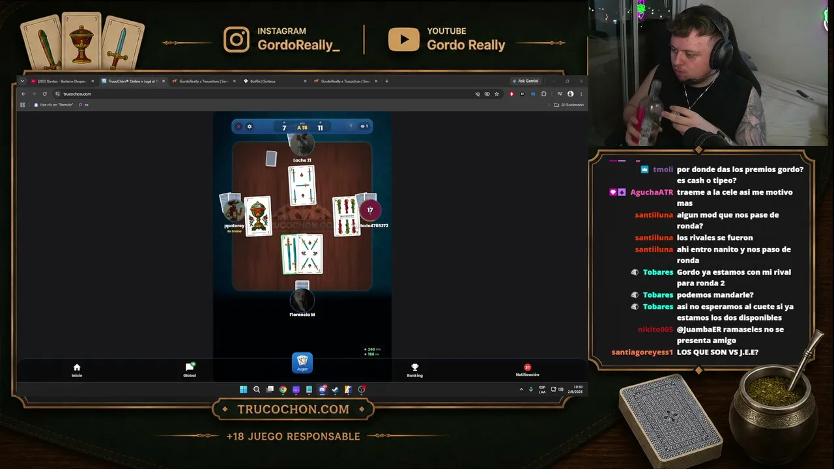Click the played cup card on the table
Viewport: 834px width, 469px height.
pos(259,216)
